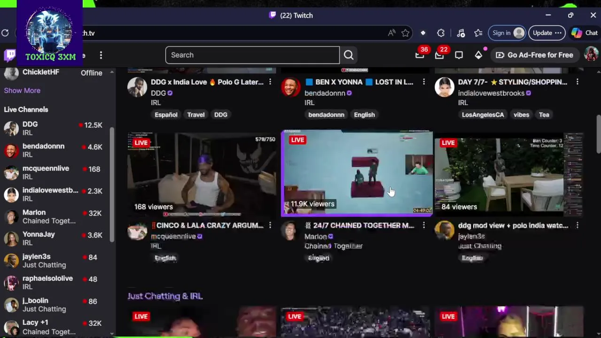Open the Just Chatting & IRL section heading
The image size is (601, 338).
[165, 296]
